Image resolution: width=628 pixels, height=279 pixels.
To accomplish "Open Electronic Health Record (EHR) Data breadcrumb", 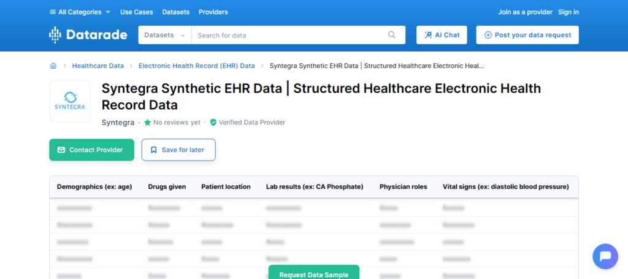I will (x=197, y=66).
